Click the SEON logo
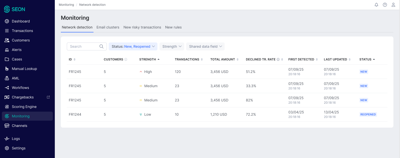This screenshot has height=158, width=400. click(15, 9)
